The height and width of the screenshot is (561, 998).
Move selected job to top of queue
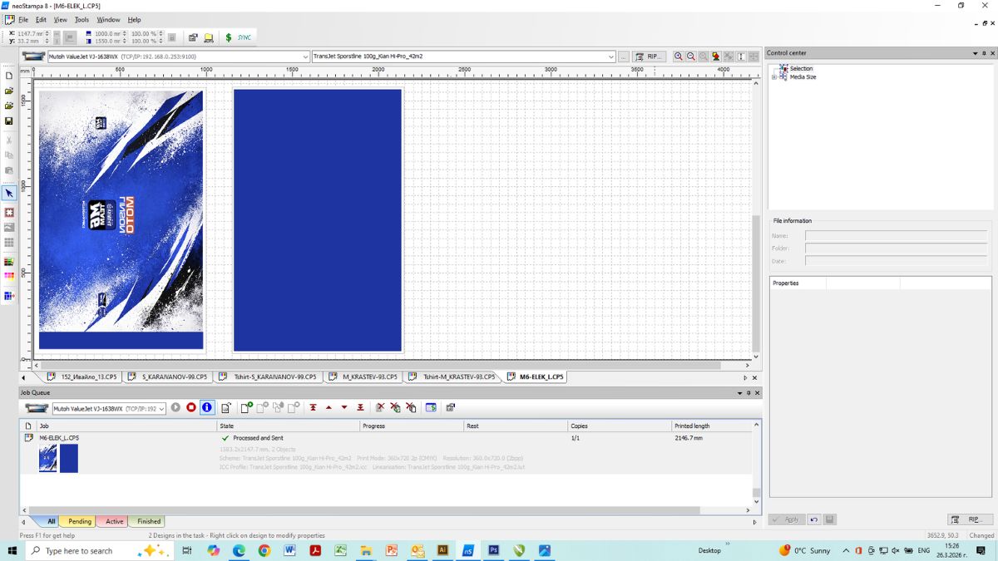tap(313, 408)
